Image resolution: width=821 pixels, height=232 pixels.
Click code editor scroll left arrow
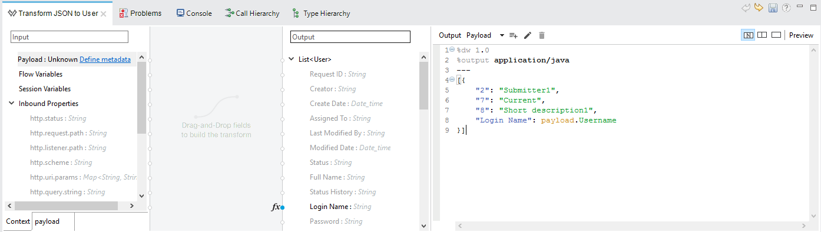[460, 226]
